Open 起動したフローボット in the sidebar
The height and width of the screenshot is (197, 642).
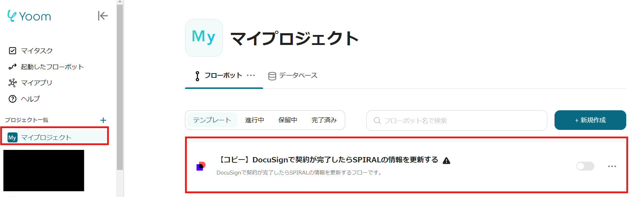tap(52, 67)
